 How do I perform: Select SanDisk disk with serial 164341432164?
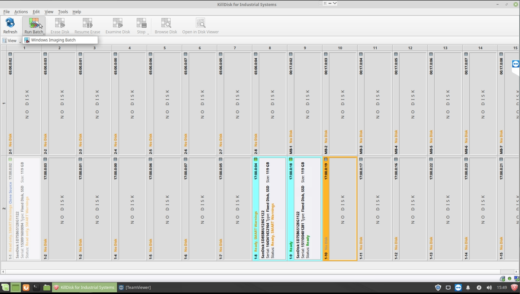click(x=269, y=209)
